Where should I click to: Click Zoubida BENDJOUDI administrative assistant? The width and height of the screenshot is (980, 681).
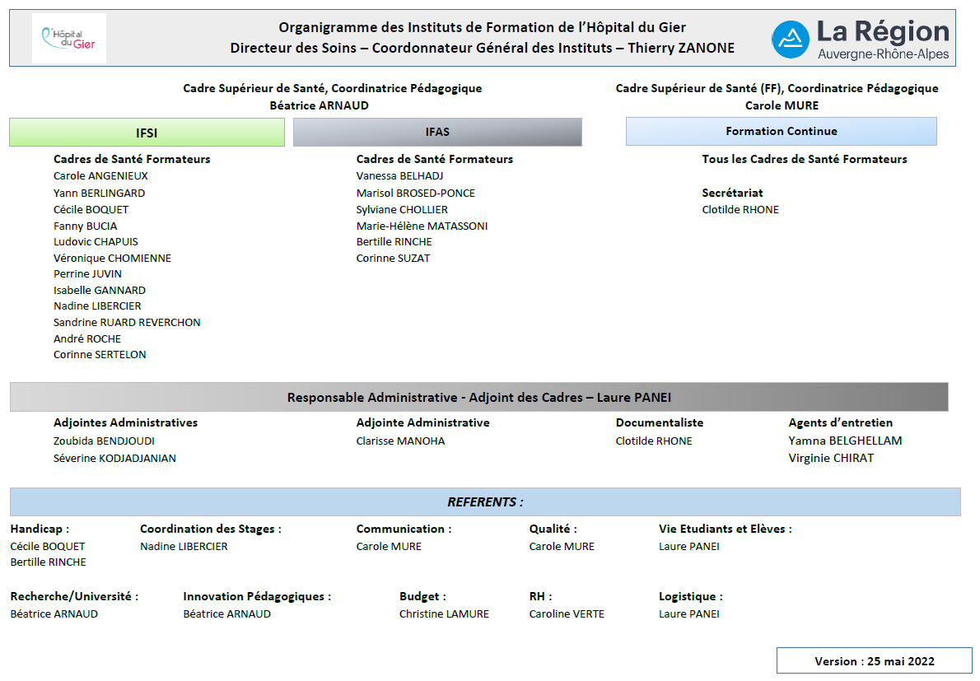click(104, 441)
